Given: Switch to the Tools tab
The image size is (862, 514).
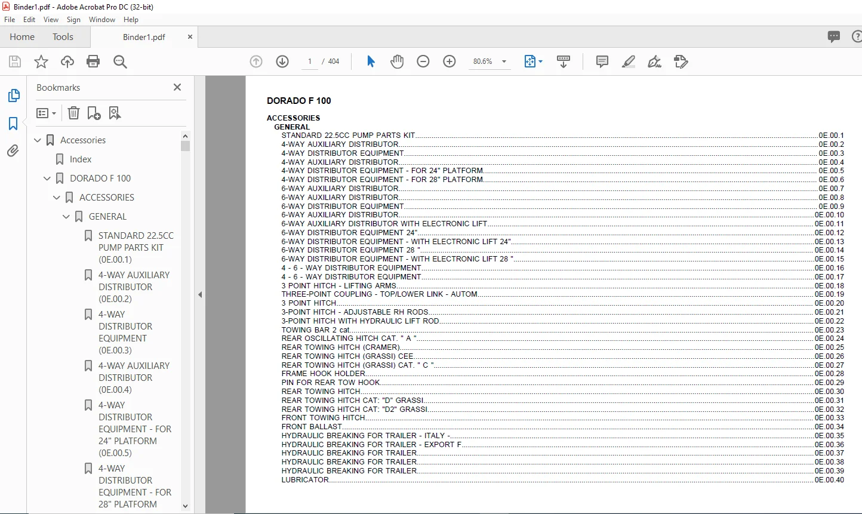Looking at the screenshot, I should tap(63, 36).
